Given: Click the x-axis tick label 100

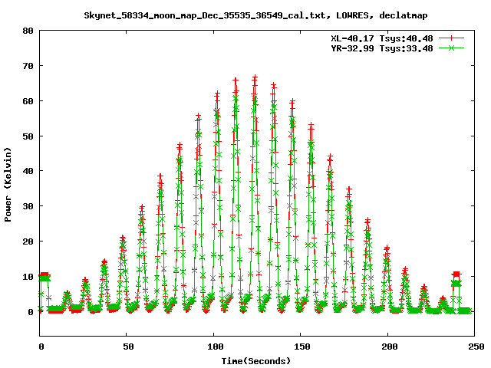Looking at the screenshot, I should pyautogui.click(x=216, y=347).
